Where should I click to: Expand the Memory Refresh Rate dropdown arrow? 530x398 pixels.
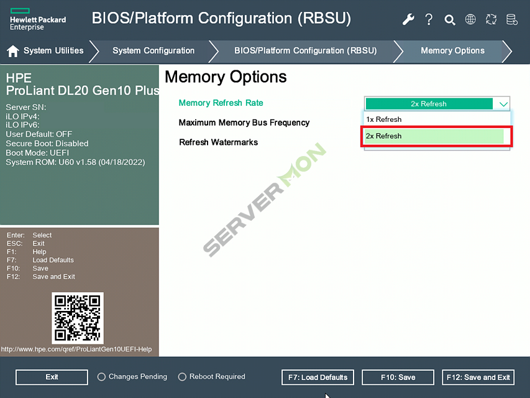click(503, 104)
